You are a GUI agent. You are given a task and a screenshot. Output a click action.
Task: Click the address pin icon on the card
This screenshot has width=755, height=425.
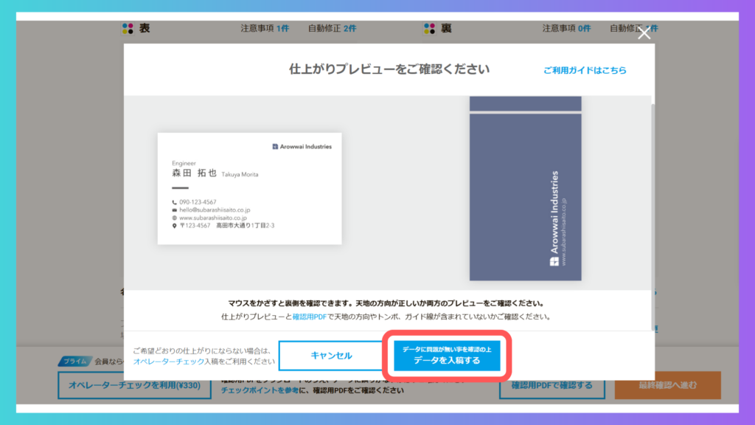(175, 226)
